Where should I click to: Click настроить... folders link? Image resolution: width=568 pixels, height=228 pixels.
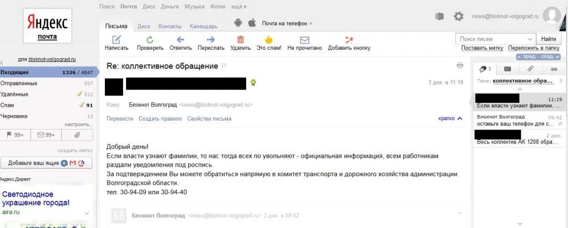tap(79, 125)
